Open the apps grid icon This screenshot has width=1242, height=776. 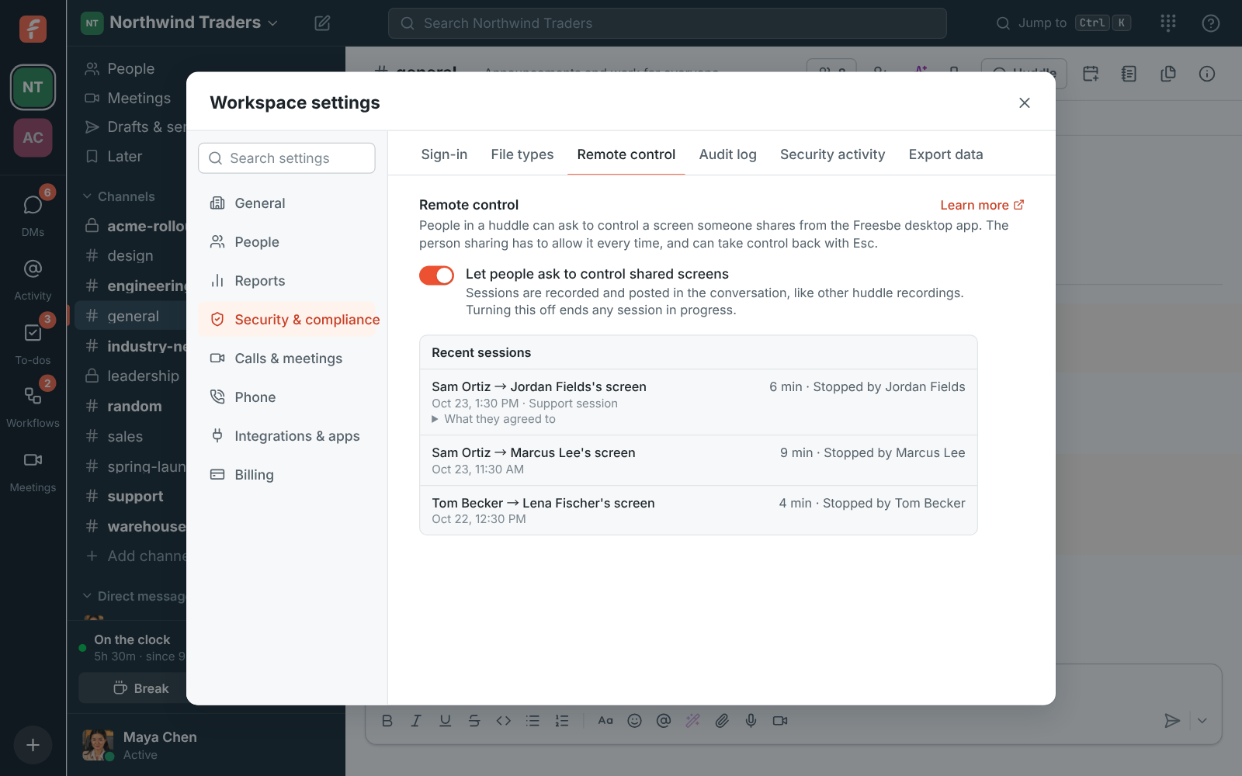tap(1168, 23)
